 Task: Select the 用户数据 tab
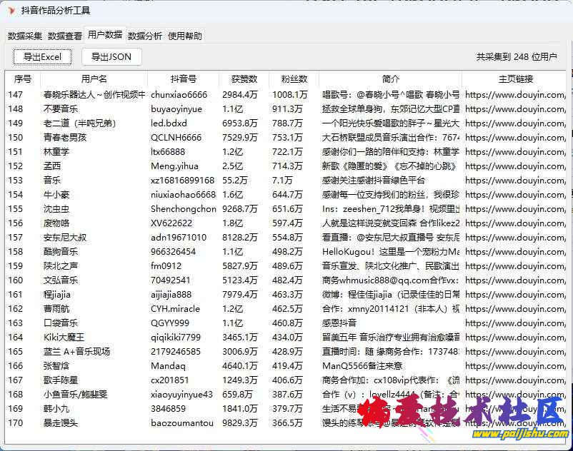(104, 35)
